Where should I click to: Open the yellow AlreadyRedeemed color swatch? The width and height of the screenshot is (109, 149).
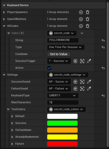(62, 137)
